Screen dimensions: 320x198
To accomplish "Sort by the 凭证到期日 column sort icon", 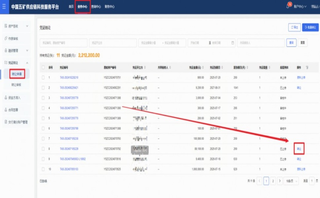I will [x=223, y=67].
